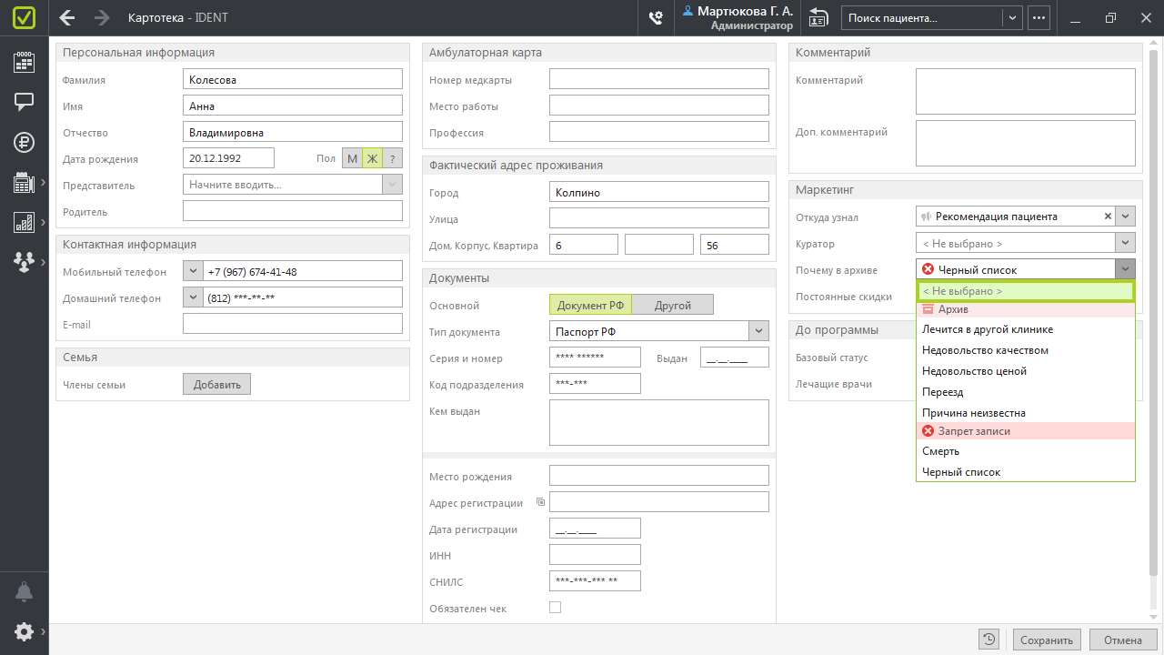Check the Обязателен чек checkbox
Viewport: 1164px width, 655px height.
coord(555,608)
